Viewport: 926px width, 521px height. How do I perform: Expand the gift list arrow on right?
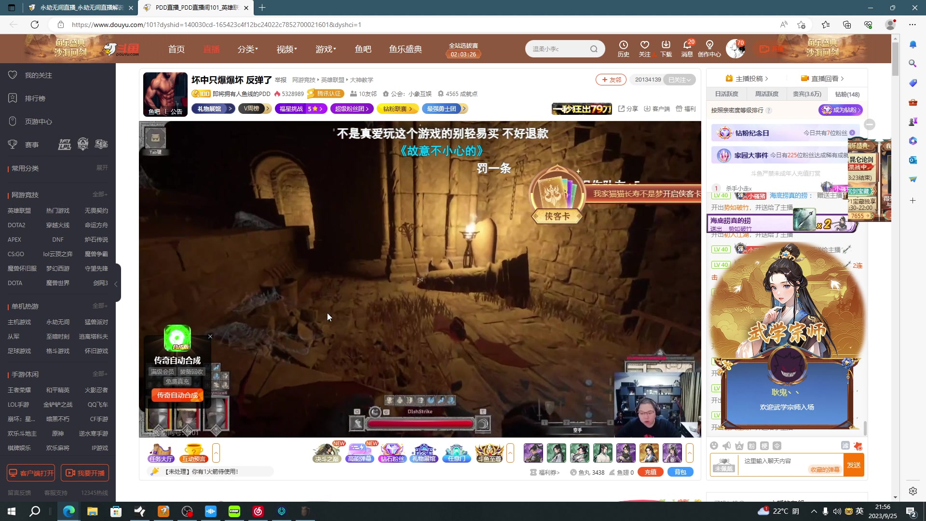(x=690, y=453)
